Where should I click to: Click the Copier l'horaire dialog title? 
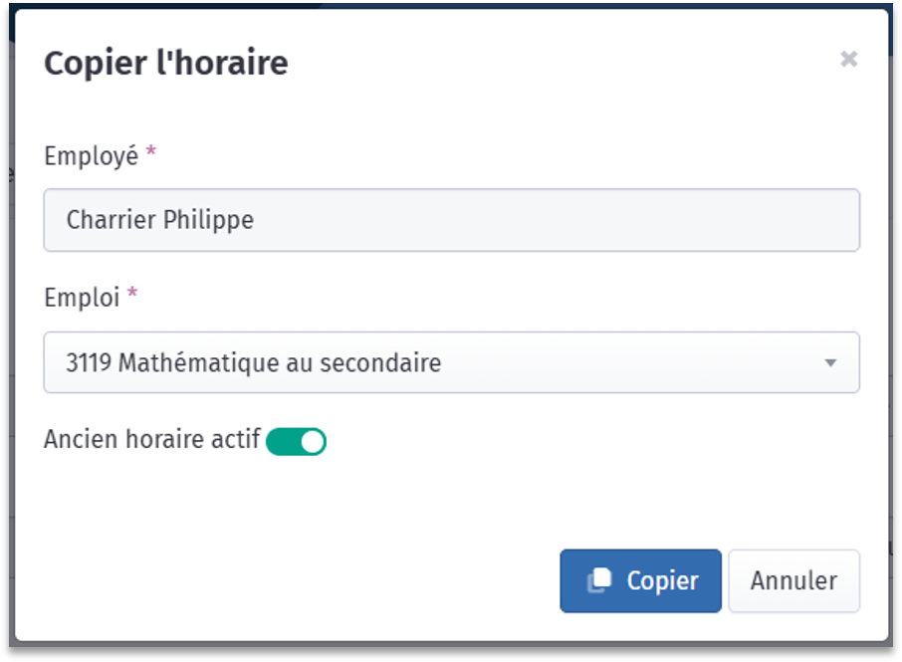(166, 62)
